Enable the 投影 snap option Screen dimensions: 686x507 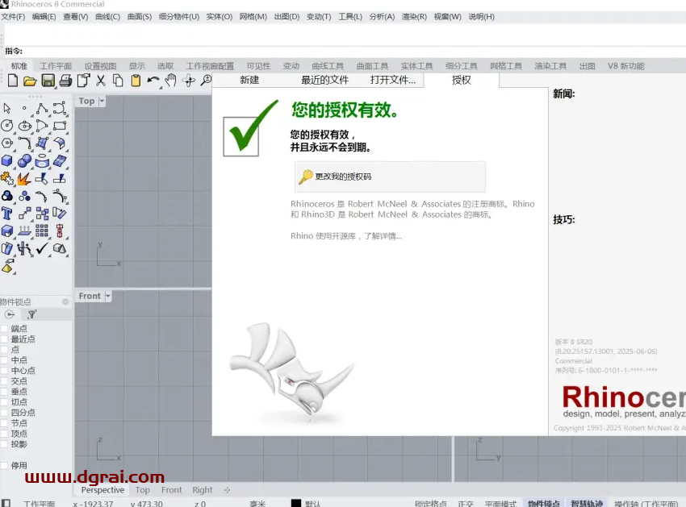[x=4, y=444]
